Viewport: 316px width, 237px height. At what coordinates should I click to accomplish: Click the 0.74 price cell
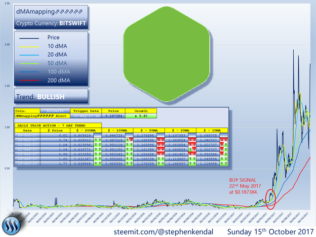[x=55, y=140]
